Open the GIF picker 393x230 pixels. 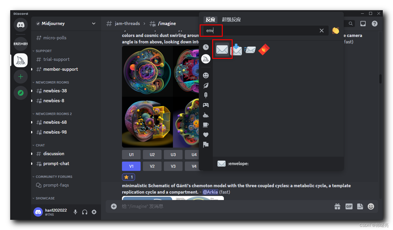(349, 206)
